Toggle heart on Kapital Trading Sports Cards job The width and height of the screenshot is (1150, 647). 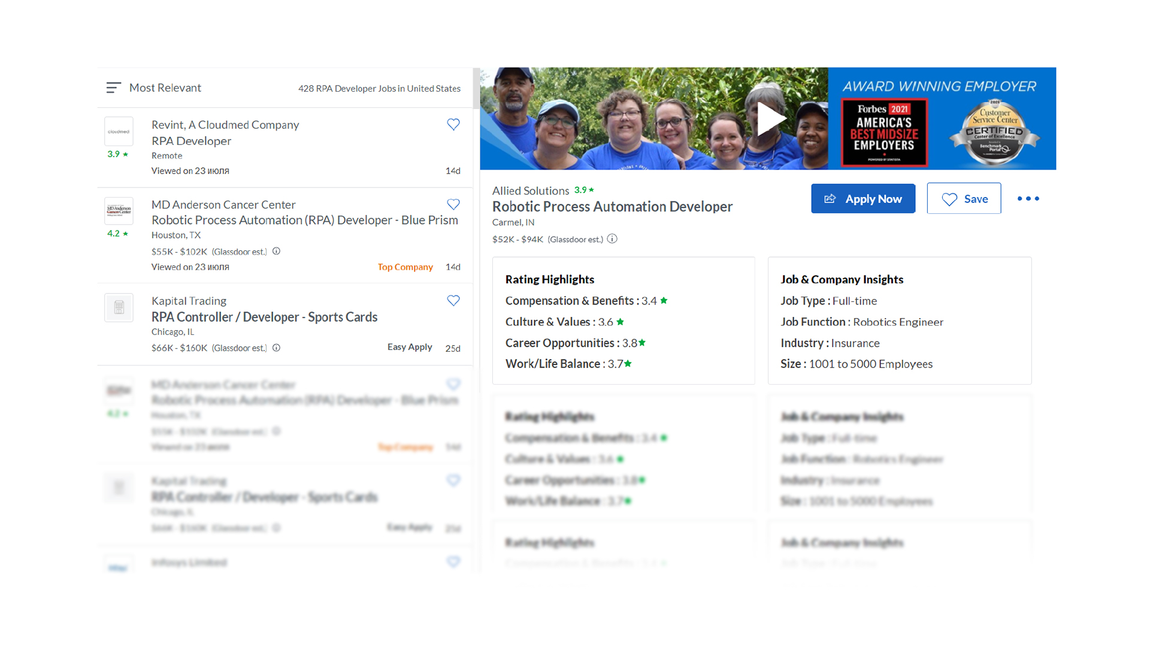[453, 301]
